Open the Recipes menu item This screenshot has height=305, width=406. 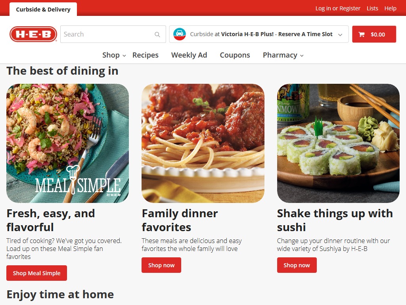point(145,55)
